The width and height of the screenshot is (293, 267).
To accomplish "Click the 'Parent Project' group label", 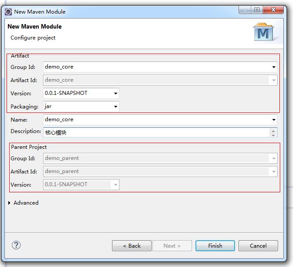I will click(x=29, y=147).
